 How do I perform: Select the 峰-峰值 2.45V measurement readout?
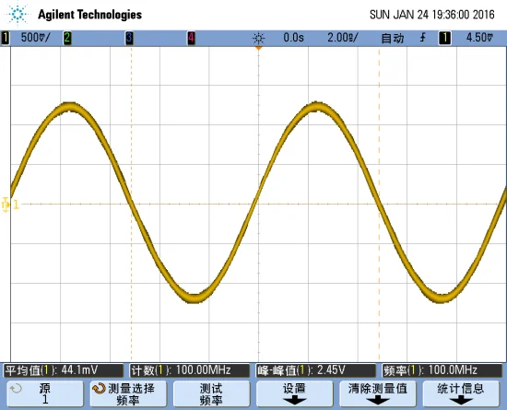[x=315, y=370]
